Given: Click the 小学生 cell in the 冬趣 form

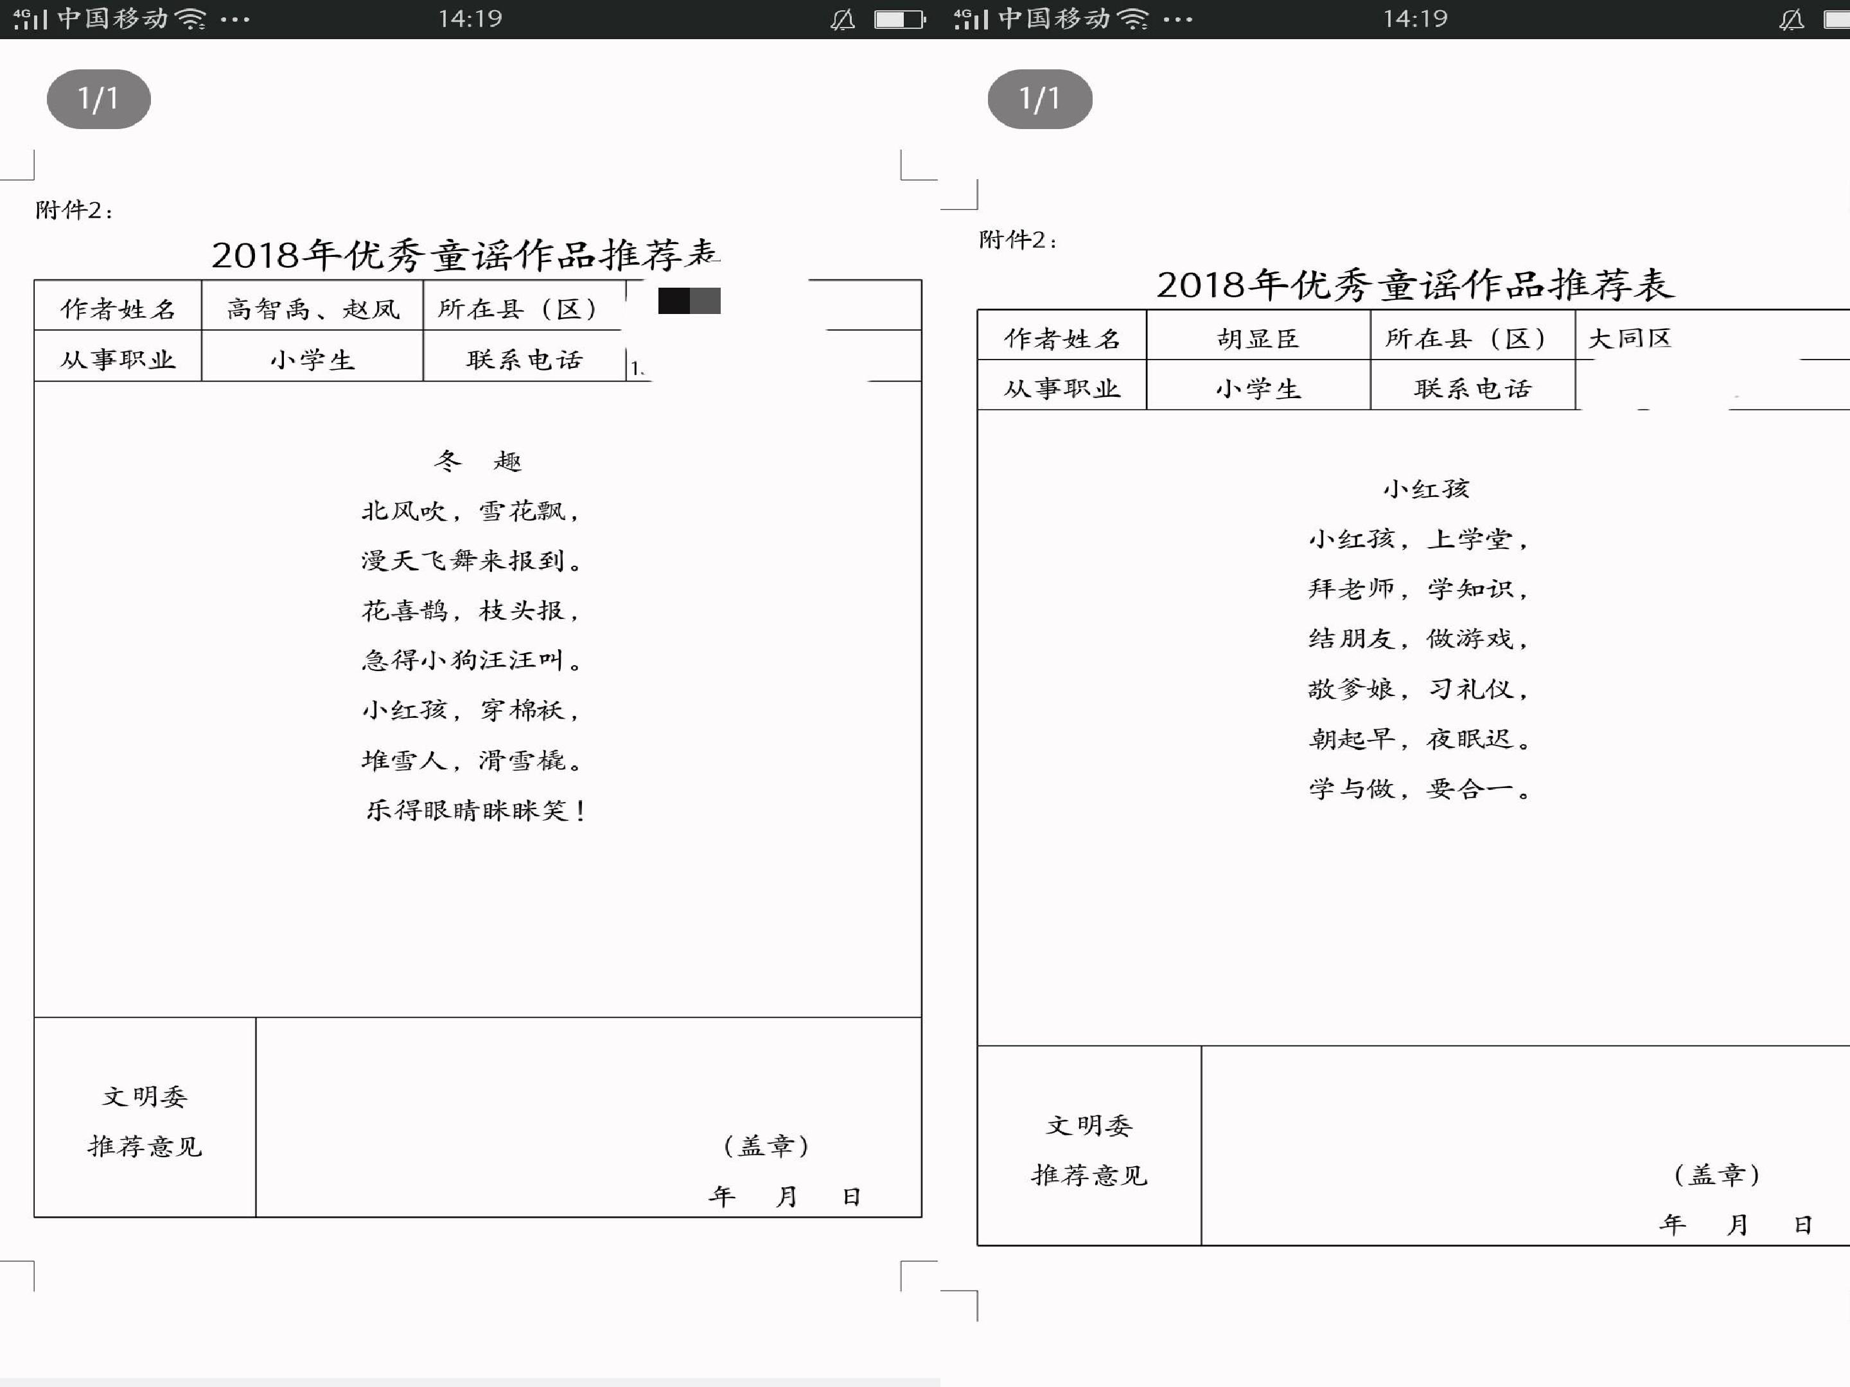Looking at the screenshot, I should [313, 356].
